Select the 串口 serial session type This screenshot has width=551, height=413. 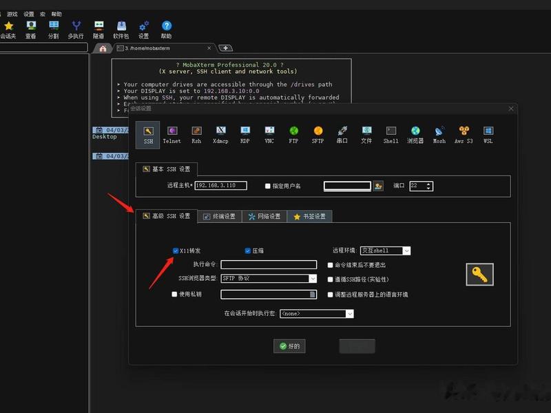342,135
